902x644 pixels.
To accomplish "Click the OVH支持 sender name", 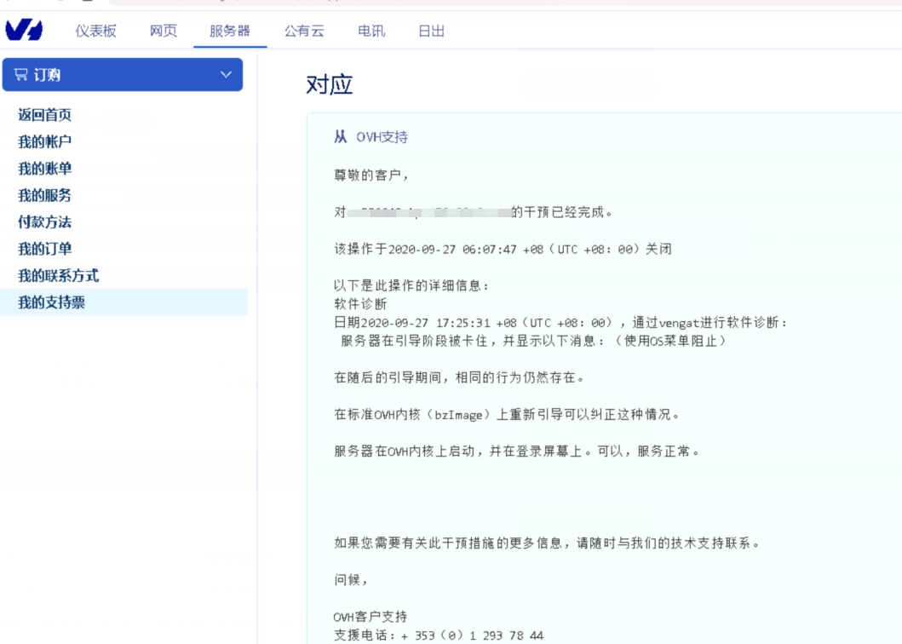I will (382, 137).
